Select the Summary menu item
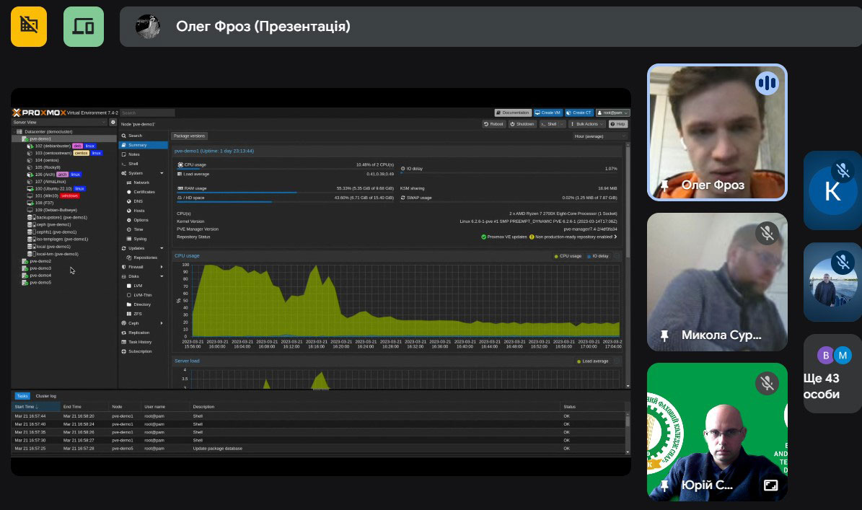862x510 pixels. (x=137, y=145)
